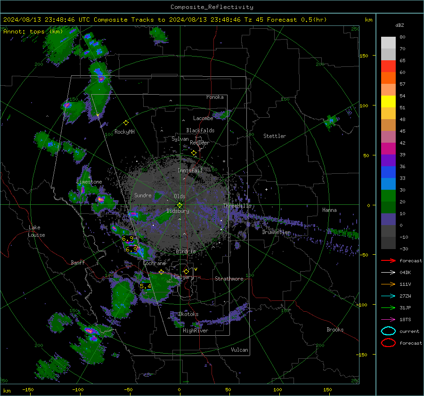Click the Hanna town label

329,210
